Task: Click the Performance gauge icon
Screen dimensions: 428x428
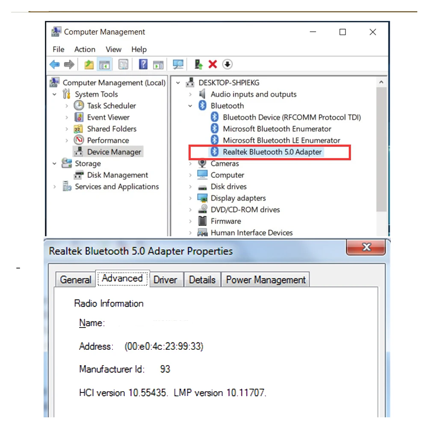Action: pyautogui.click(x=79, y=140)
